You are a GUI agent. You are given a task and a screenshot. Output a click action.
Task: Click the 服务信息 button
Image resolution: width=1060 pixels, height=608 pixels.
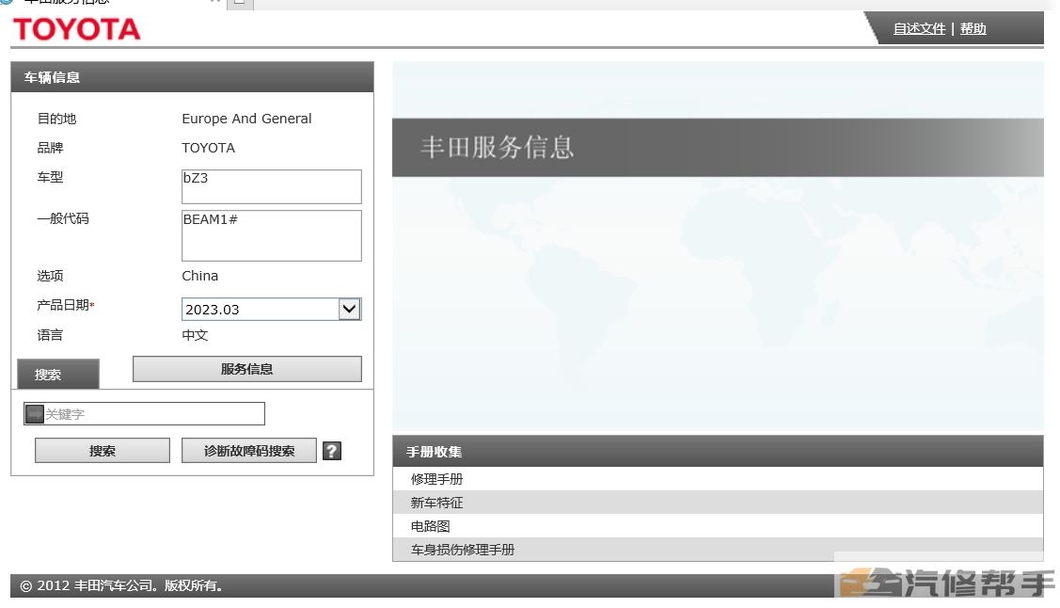point(246,369)
